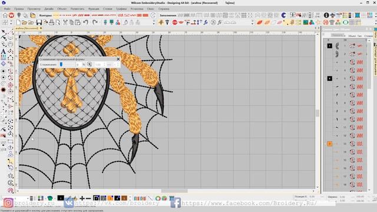Click the round apply icon in smoothing dialog
Viewport: 377px width, 212px height.
[x=90, y=64]
